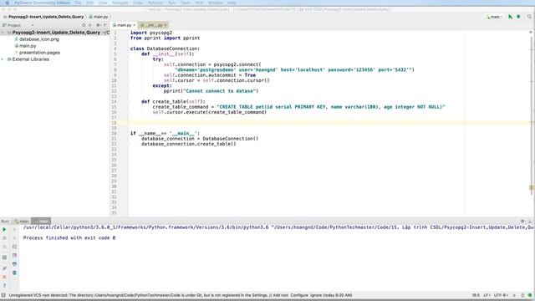Open main.py in project tree
This screenshot has height=301, width=535.
[28, 46]
